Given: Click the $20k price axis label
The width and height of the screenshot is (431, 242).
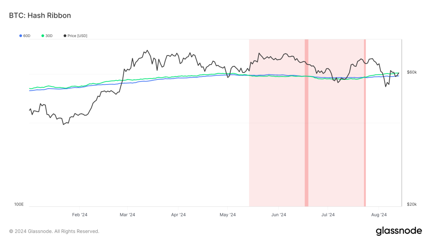Looking at the screenshot, I should (x=411, y=205).
